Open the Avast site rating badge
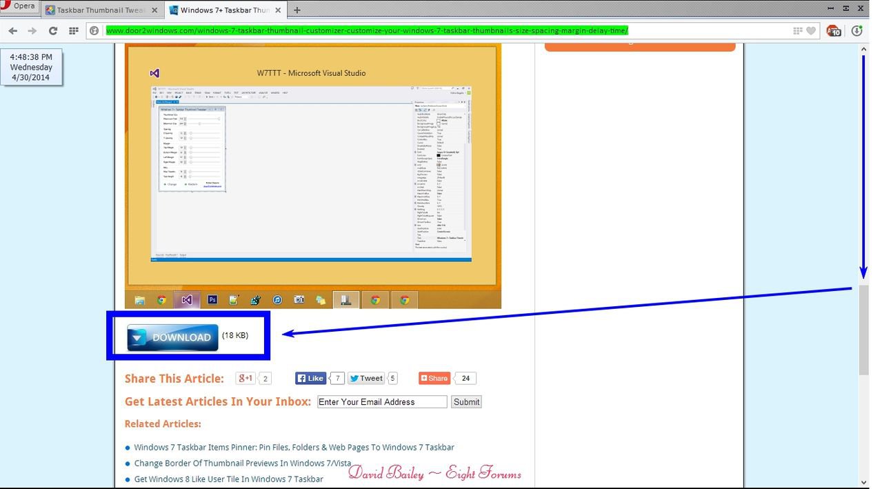The image size is (882, 489). click(x=833, y=30)
